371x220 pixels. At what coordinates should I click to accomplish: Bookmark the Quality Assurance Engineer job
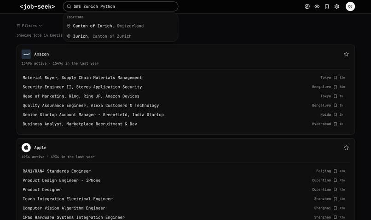coord(335,106)
